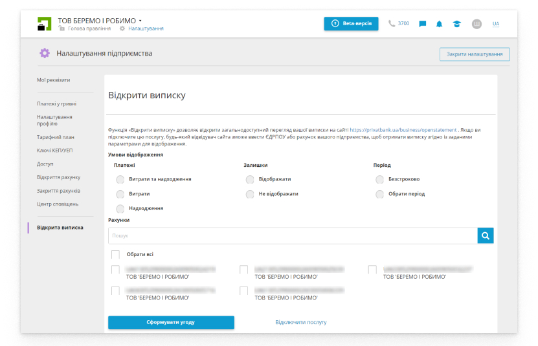Click the settings gear near Налаштування
This screenshot has width=538, height=346.
tap(122, 28)
